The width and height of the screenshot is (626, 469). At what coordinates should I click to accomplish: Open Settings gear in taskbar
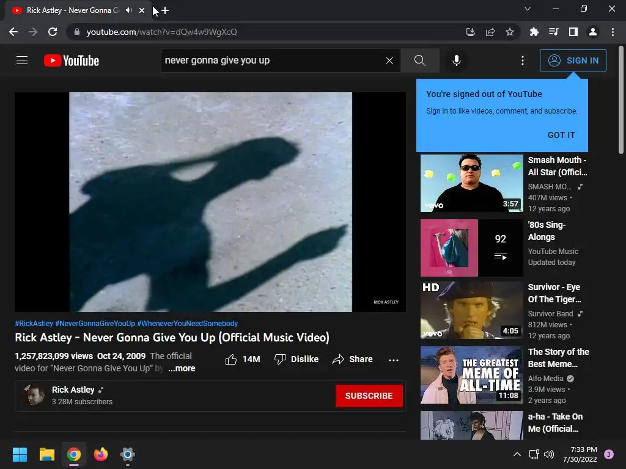pyautogui.click(x=127, y=454)
